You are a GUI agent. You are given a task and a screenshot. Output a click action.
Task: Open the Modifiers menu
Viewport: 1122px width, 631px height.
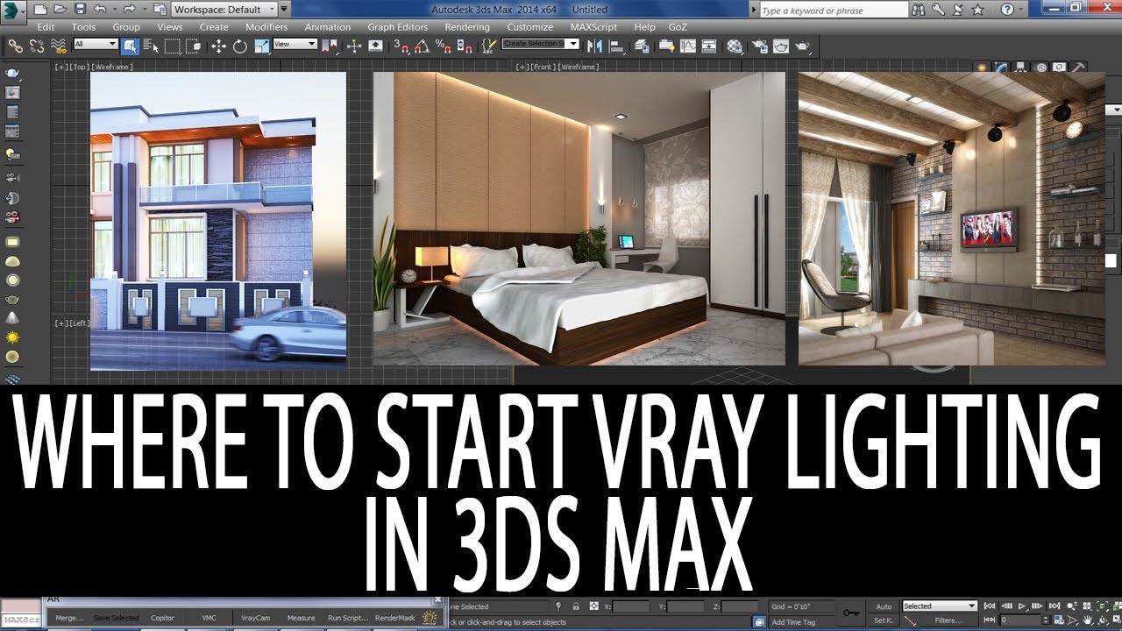(266, 27)
